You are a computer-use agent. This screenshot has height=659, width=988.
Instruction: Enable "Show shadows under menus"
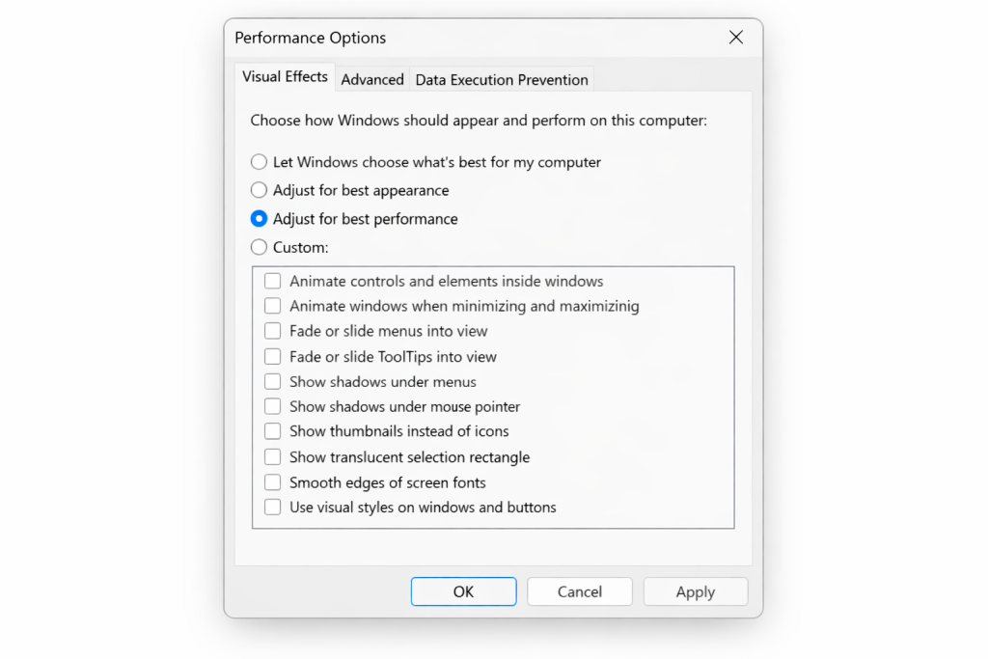point(272,381)
